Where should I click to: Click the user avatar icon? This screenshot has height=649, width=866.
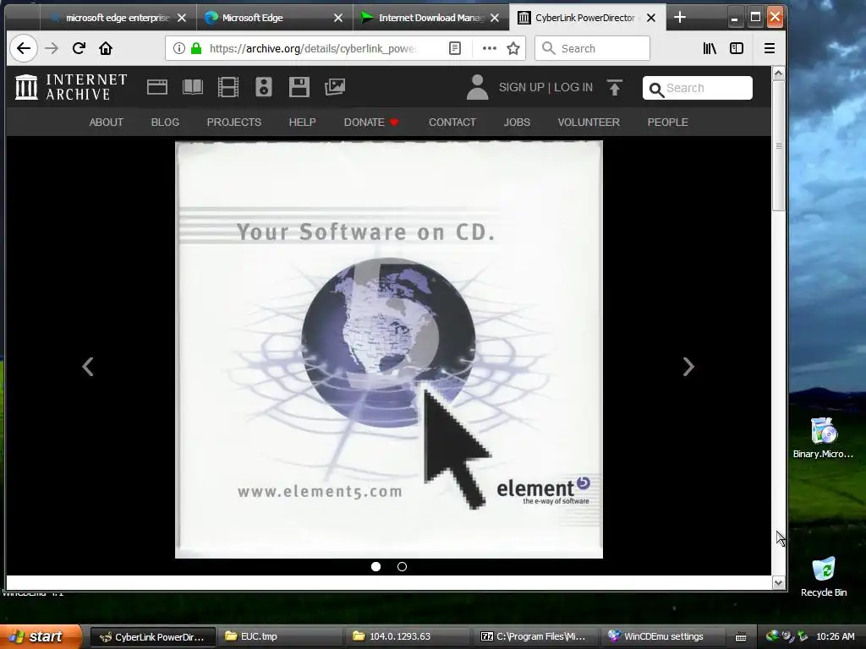[x=477, y=87]
